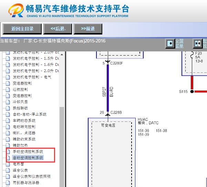Click document icon beside 辅助加热
The height and width of the screenshot is (187, 207).
[8, 146]
